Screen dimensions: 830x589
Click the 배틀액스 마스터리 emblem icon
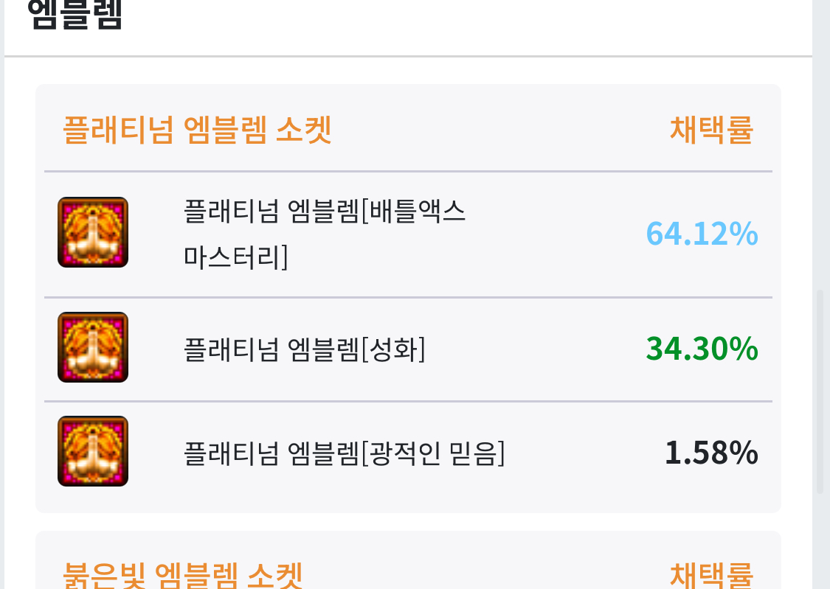click(93, 232)
